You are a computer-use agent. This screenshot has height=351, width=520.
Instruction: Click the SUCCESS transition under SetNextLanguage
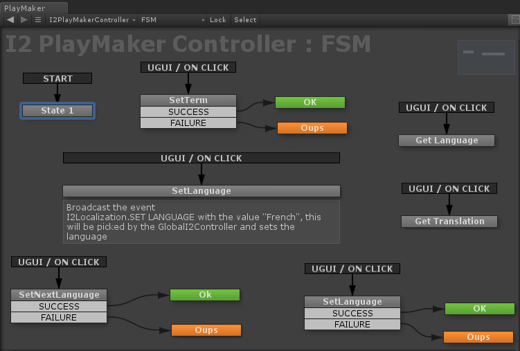[x=59, y=306]
